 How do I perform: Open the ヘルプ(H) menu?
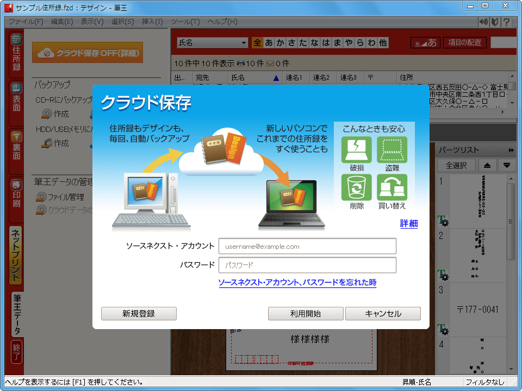click(x=222, y=22)
